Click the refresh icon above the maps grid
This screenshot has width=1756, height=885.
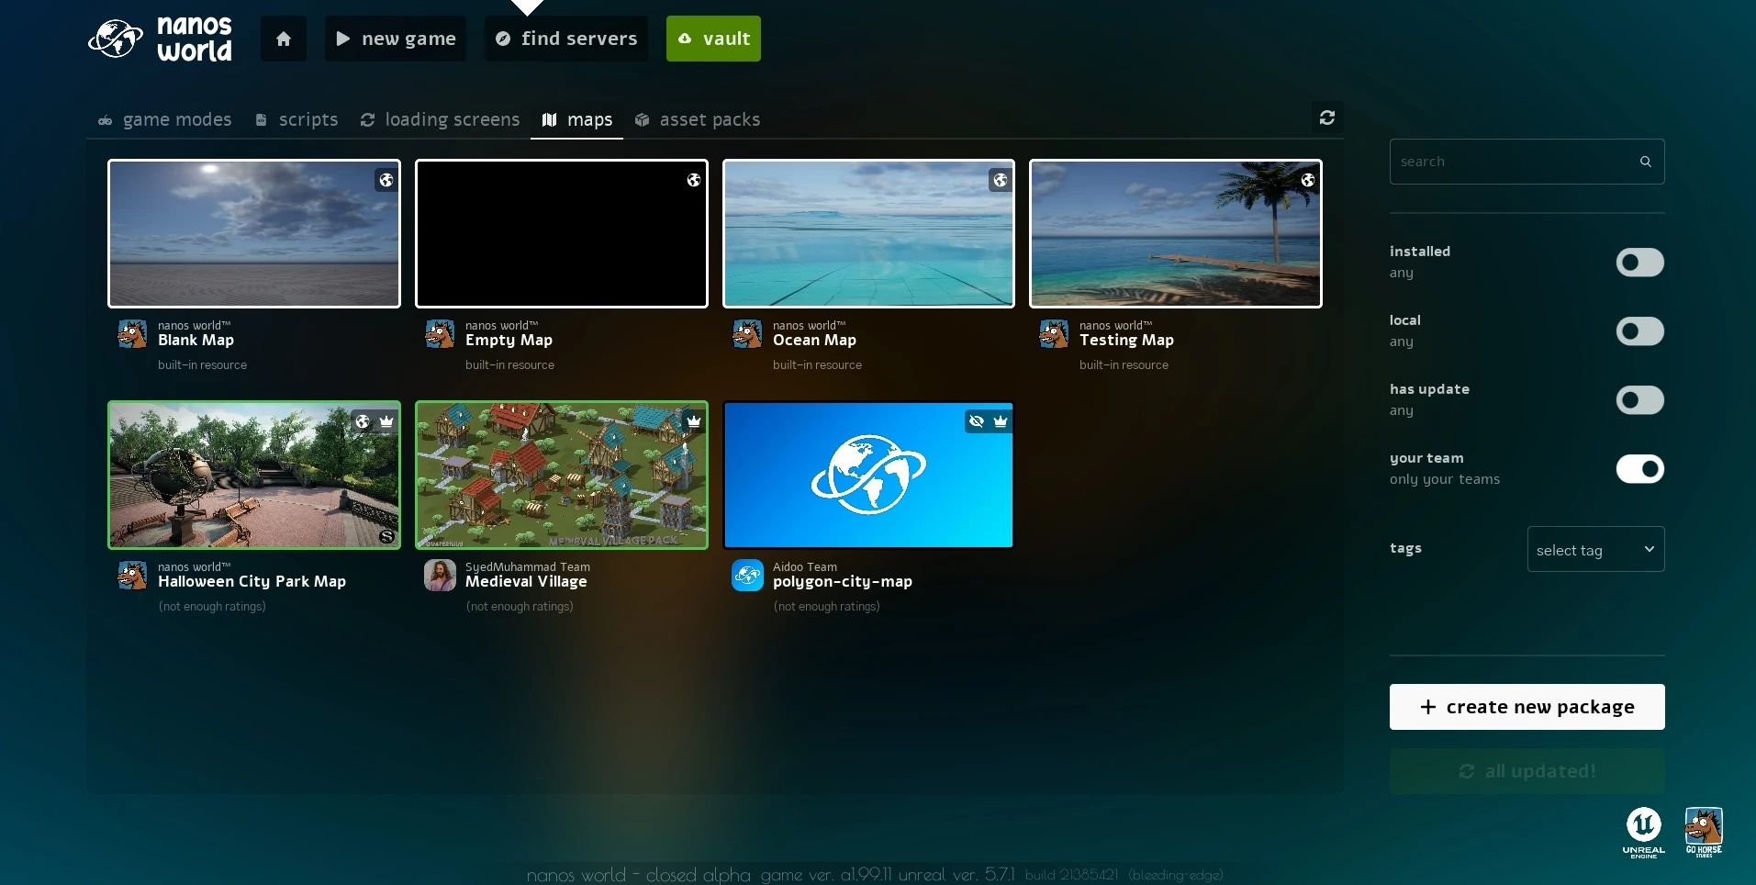click(1326, 118)
